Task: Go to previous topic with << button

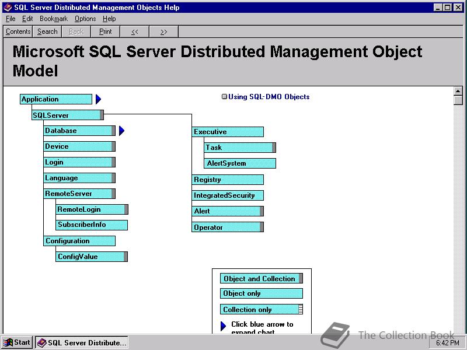Action: point(135,32)
